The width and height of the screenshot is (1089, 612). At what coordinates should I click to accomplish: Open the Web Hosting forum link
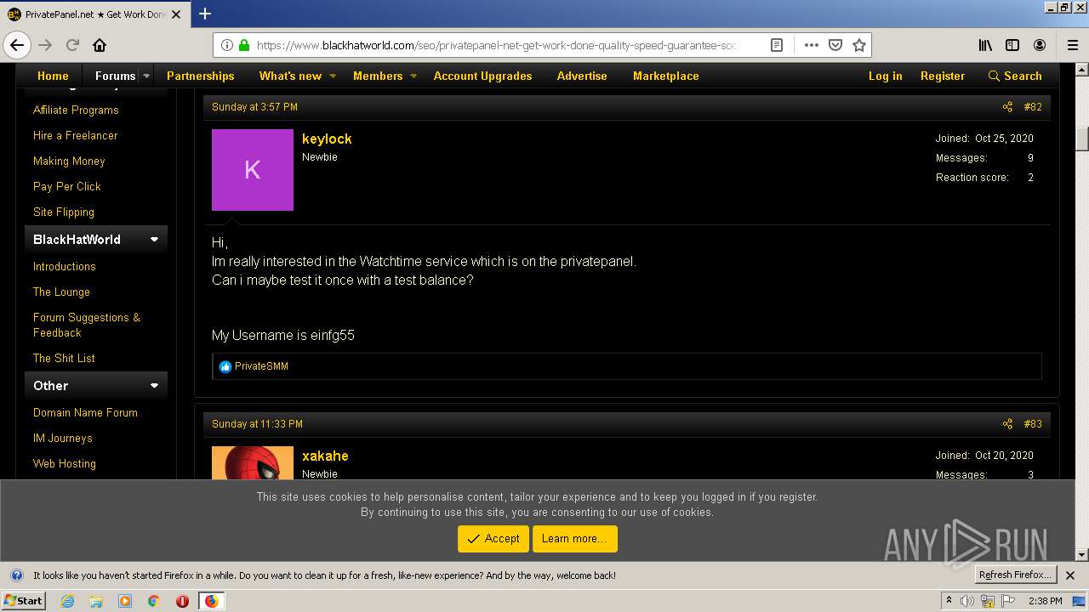[x=64, y=464]
